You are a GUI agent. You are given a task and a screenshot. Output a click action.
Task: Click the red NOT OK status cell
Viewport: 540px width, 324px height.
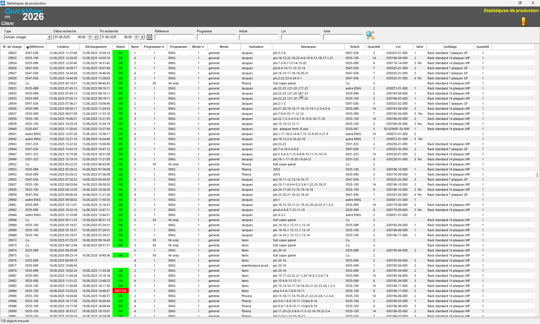pos(120,291)
